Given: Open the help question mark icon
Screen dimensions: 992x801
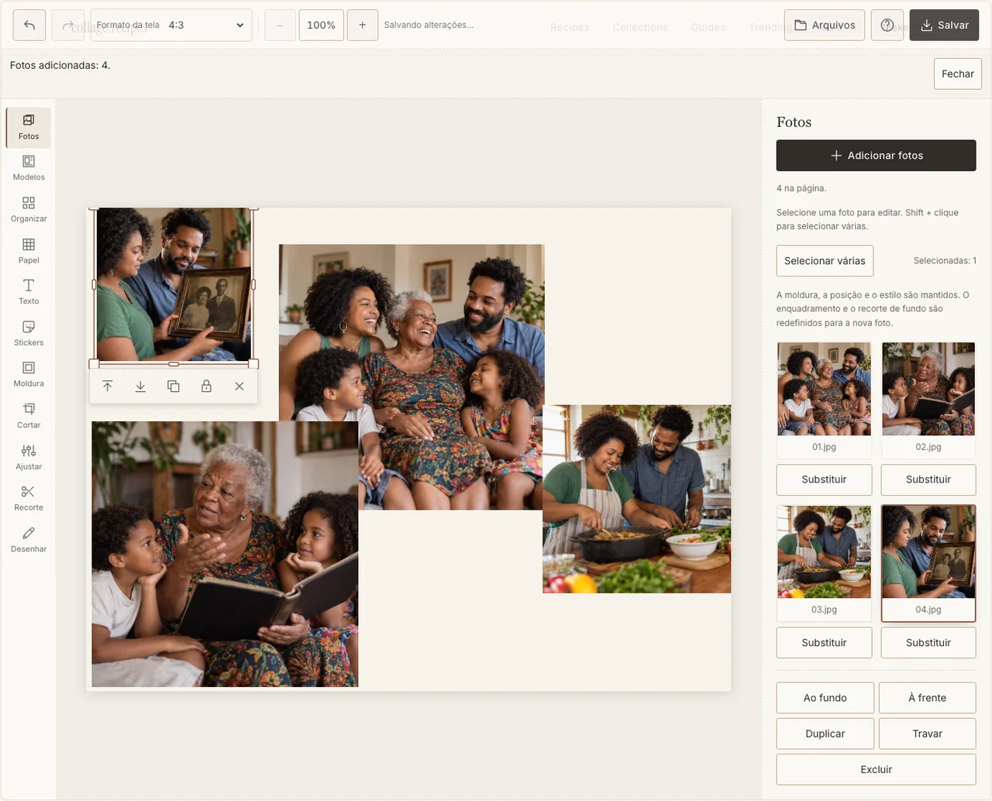Looking at the screenshot, I should 887,25.
